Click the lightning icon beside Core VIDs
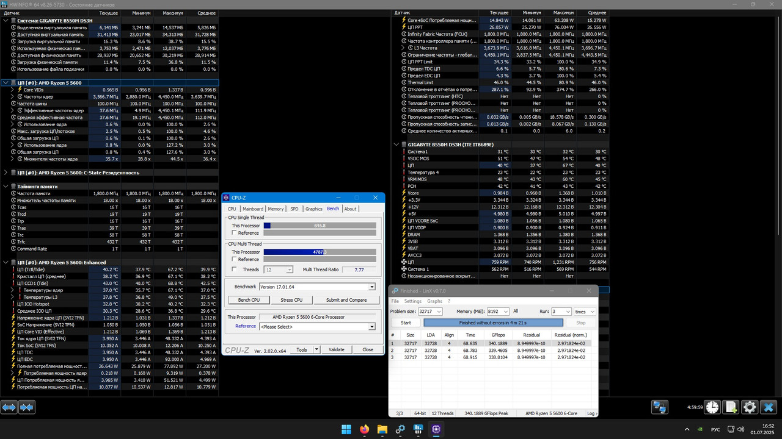The image size is (782, 439). tap(20, 90)
